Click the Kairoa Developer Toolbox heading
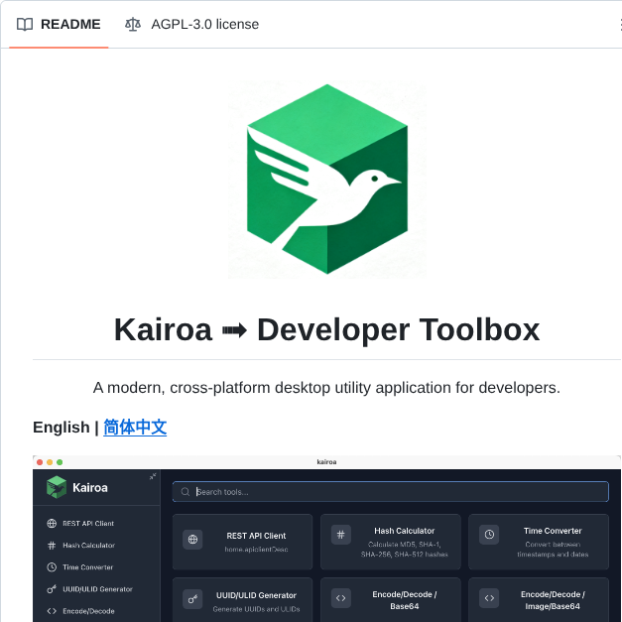This screenshot has width=622, height=622. click(326, 329)
